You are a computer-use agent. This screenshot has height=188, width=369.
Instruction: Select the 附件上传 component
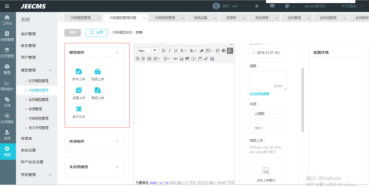pos(79,75)
